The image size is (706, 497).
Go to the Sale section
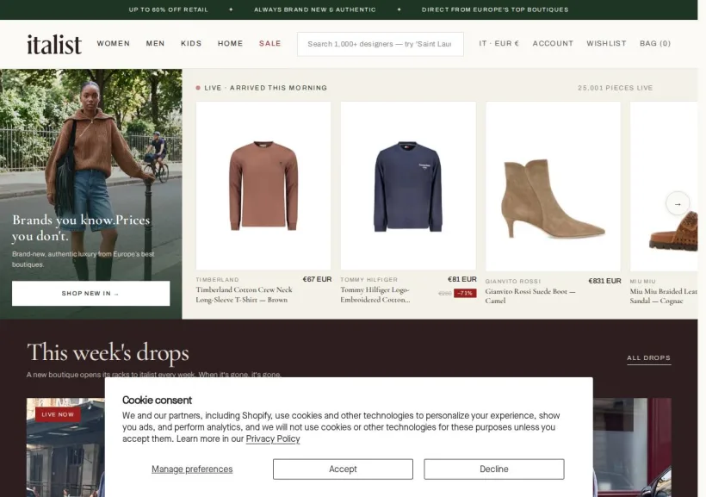[270, 44]
